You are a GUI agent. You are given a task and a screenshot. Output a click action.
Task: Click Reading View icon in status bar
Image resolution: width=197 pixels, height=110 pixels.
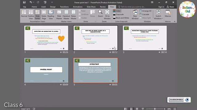point(137,109)
